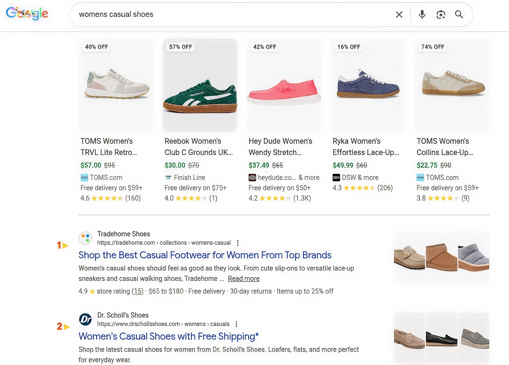
Task: Click the Tradehome Shoes favicon
Action: tap(85, 238)
